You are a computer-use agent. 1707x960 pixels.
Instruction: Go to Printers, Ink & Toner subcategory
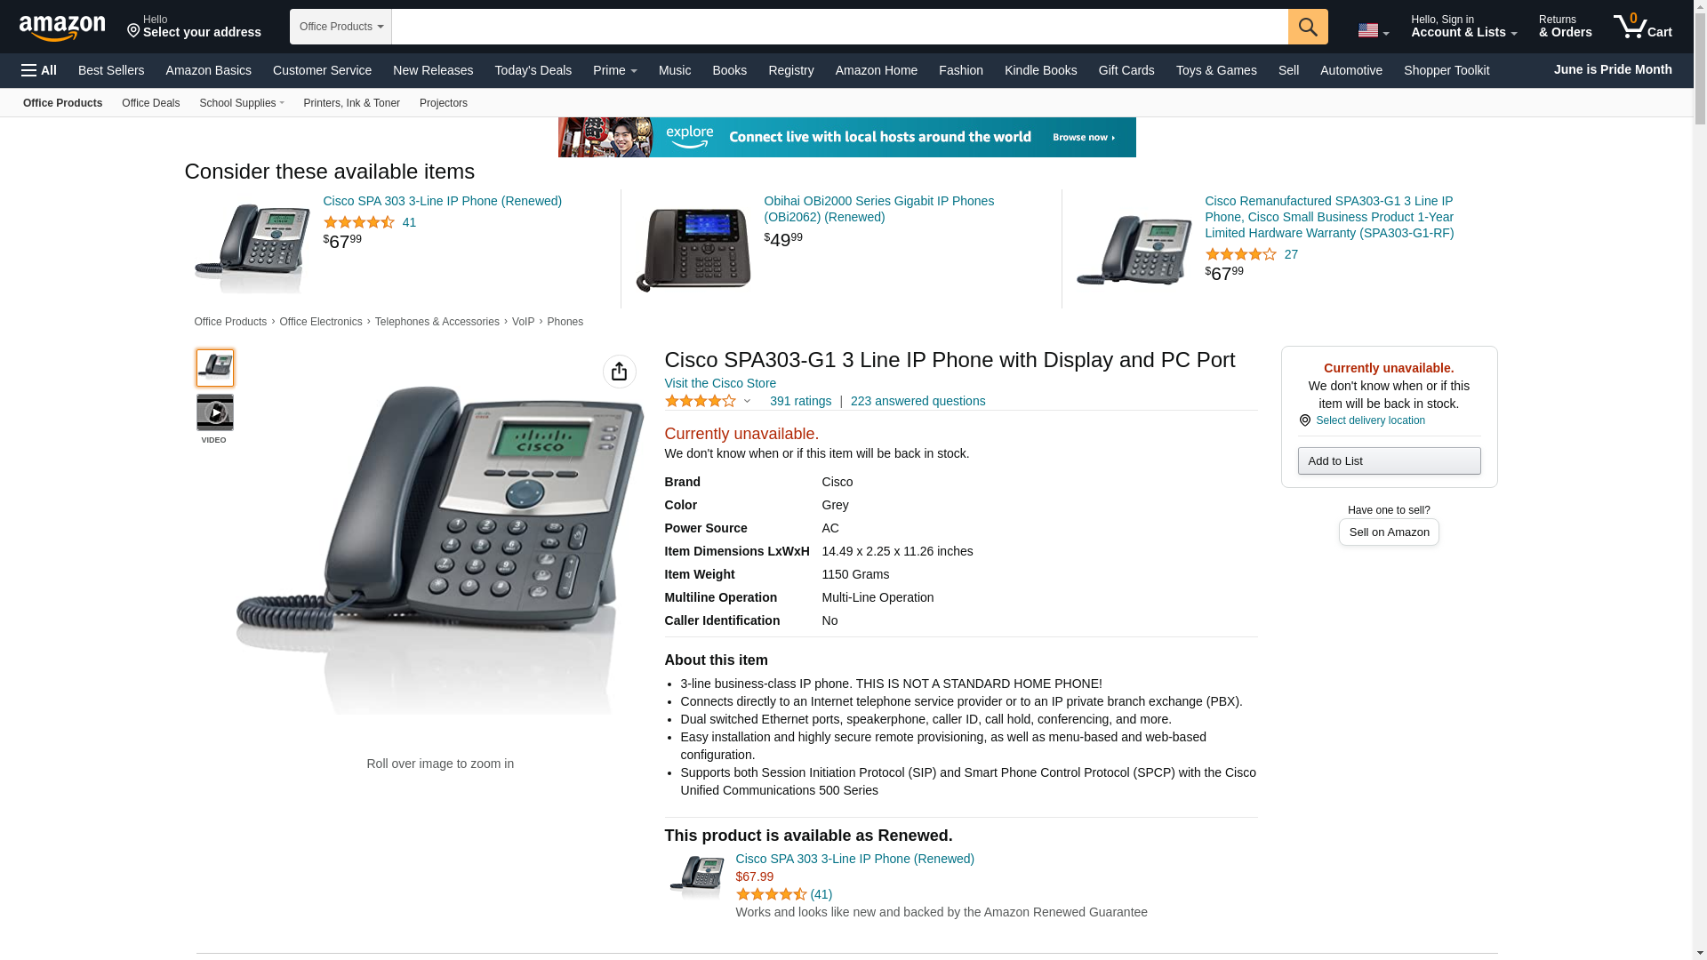(351, 103)
